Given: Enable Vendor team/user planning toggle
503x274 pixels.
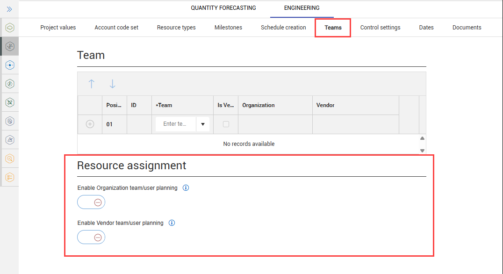Looking at the screenshot, I should pyautogui.click(x=91, y=238).
